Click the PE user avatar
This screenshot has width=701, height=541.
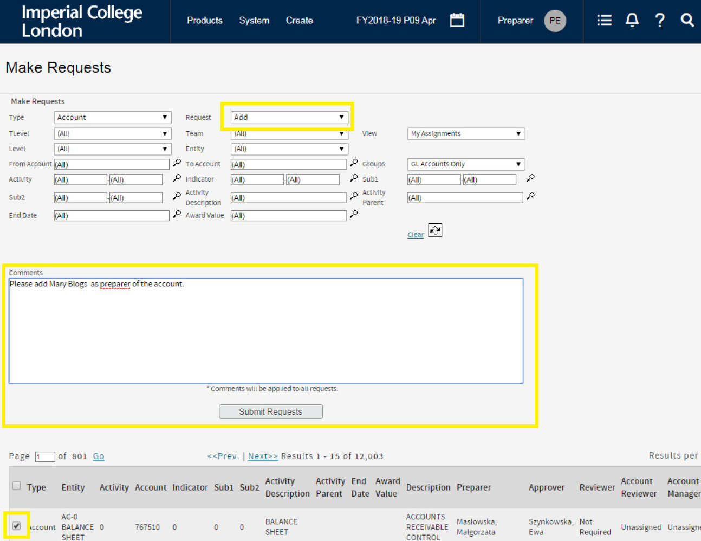555,21
